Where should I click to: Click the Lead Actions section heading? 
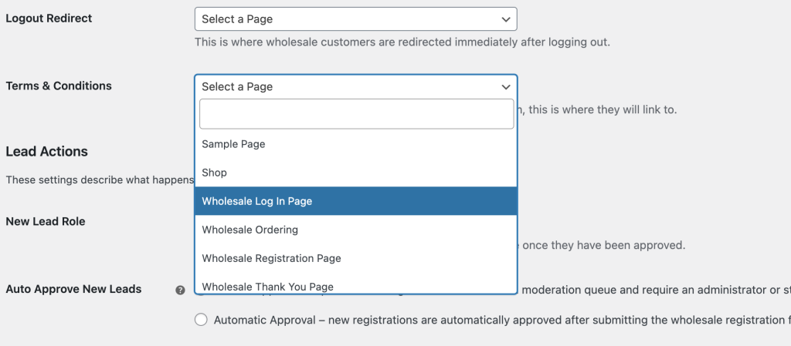46,152
